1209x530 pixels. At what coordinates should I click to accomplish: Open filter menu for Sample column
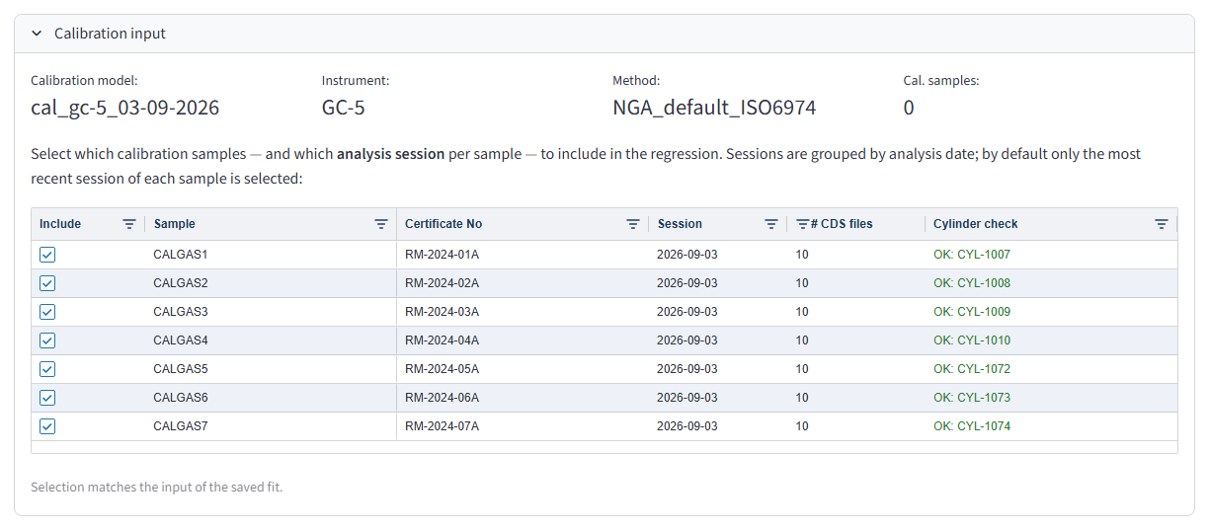(381, 224)
